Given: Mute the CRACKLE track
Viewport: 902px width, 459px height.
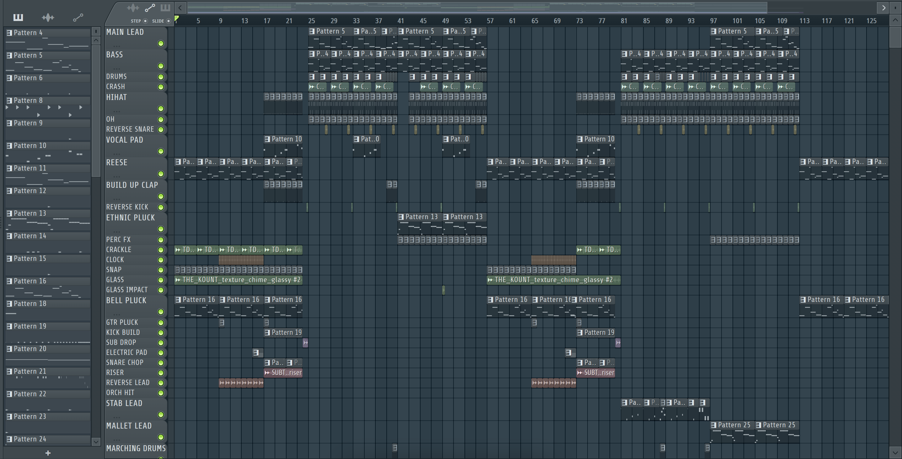Looking at the screenshot, I should point(161,250).
